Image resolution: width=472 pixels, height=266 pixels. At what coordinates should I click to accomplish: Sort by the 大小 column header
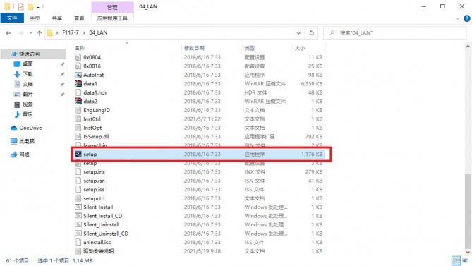coord(300,48)
